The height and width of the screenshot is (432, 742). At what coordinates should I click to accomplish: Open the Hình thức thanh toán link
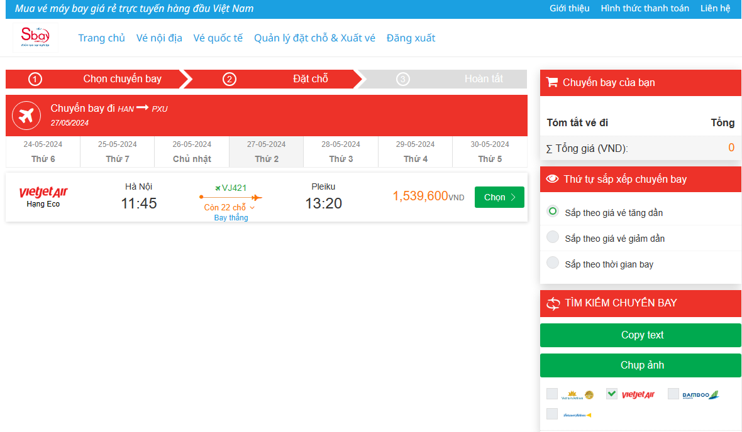coord(645,8)
